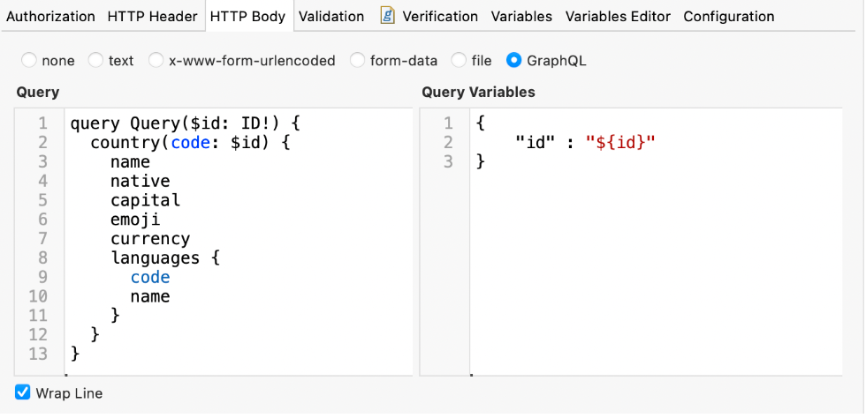Uncheck the Wrap Line checkbox

pyautogui.click(x=23, y=392)
